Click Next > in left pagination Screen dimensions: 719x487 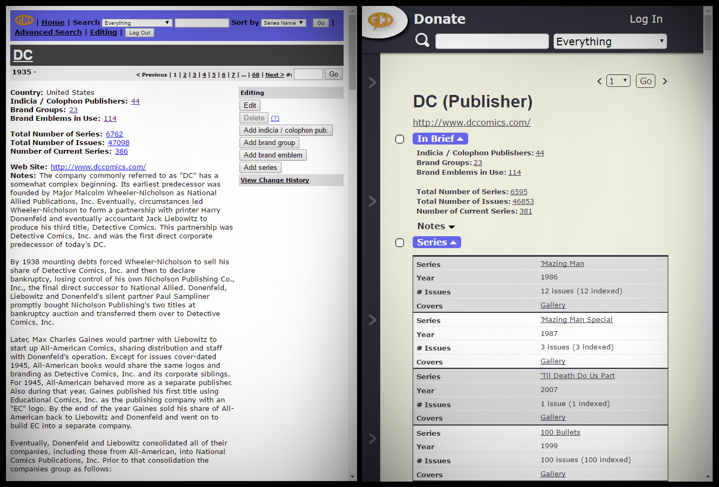[275, 75]
